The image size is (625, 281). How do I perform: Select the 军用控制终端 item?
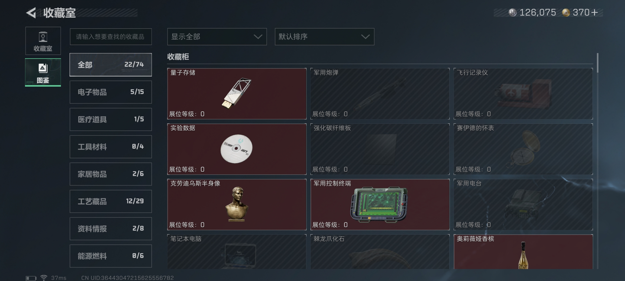point(380,205)
